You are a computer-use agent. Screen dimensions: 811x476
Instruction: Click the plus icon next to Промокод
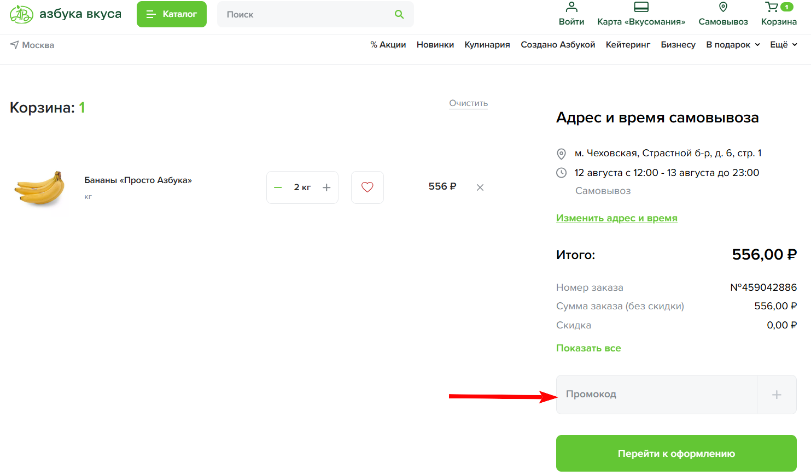coord(777,394)
